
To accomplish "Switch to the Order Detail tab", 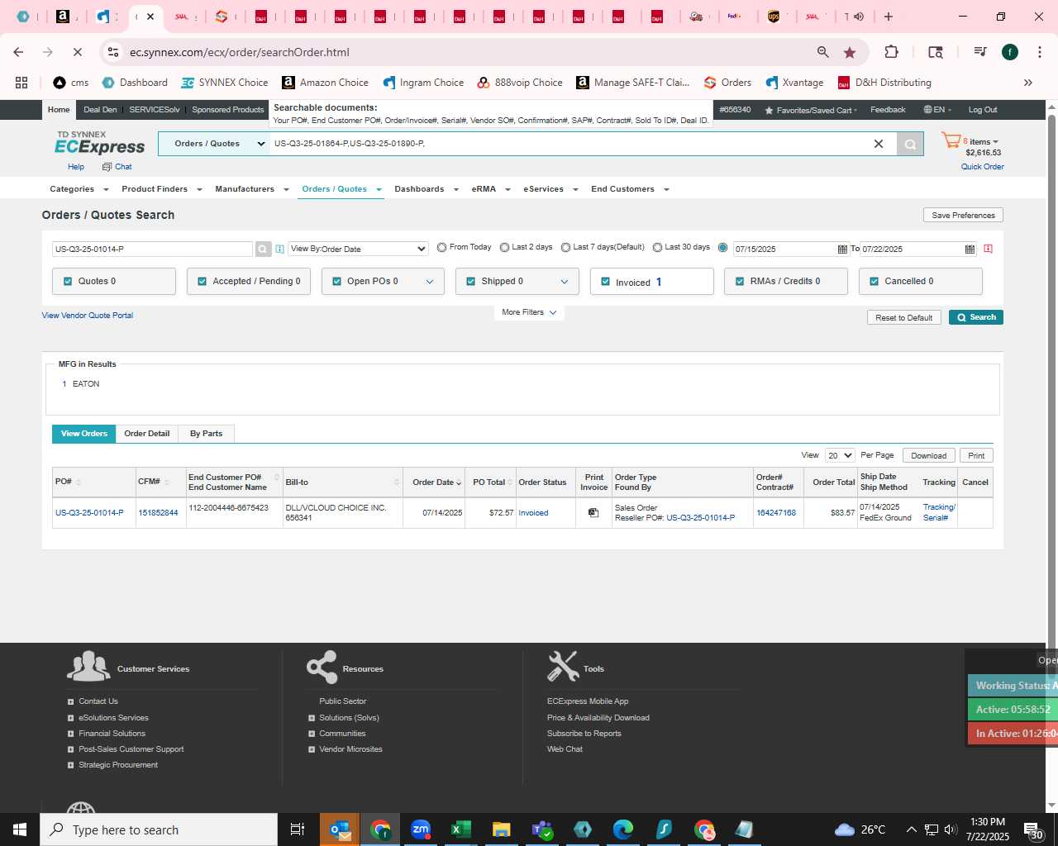I will pos(147,434).
